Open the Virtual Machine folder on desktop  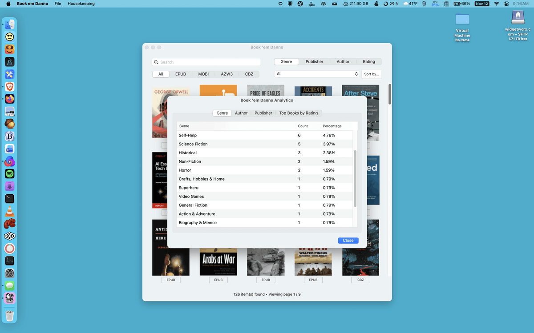pos(462,20)
